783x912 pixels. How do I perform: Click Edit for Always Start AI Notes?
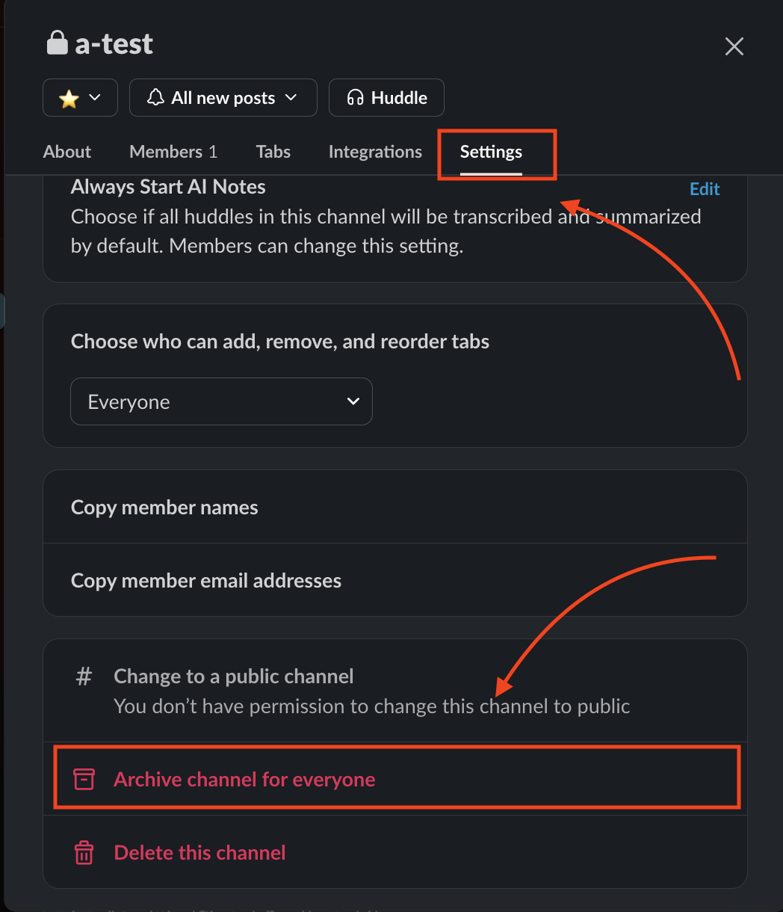(705, 189)
